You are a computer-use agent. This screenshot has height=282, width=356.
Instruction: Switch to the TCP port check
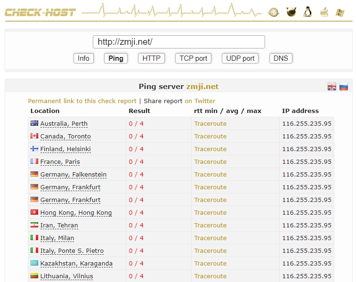[193, 58]
